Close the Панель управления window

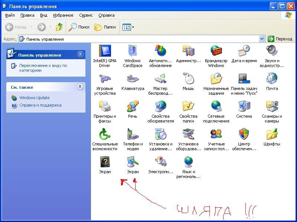point(291,7)
